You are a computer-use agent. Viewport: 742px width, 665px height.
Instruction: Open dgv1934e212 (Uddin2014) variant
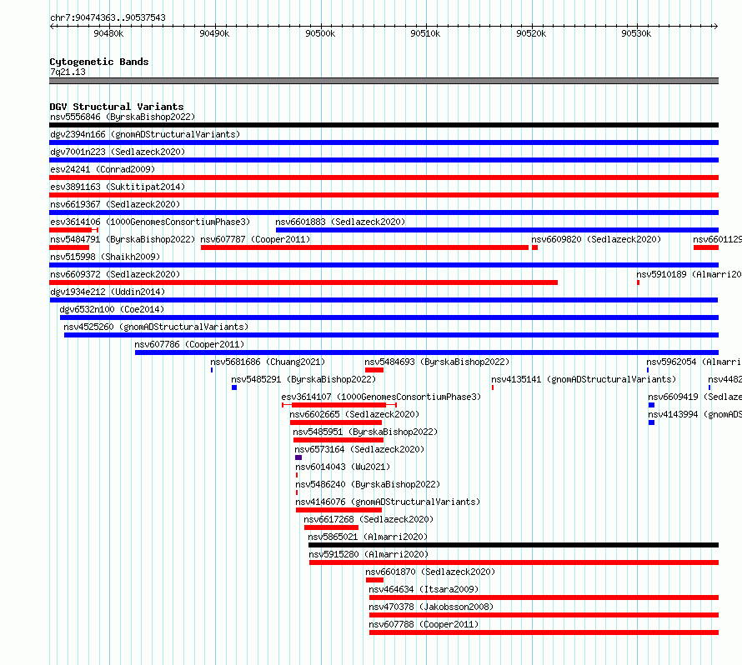[x=108, y=292]
